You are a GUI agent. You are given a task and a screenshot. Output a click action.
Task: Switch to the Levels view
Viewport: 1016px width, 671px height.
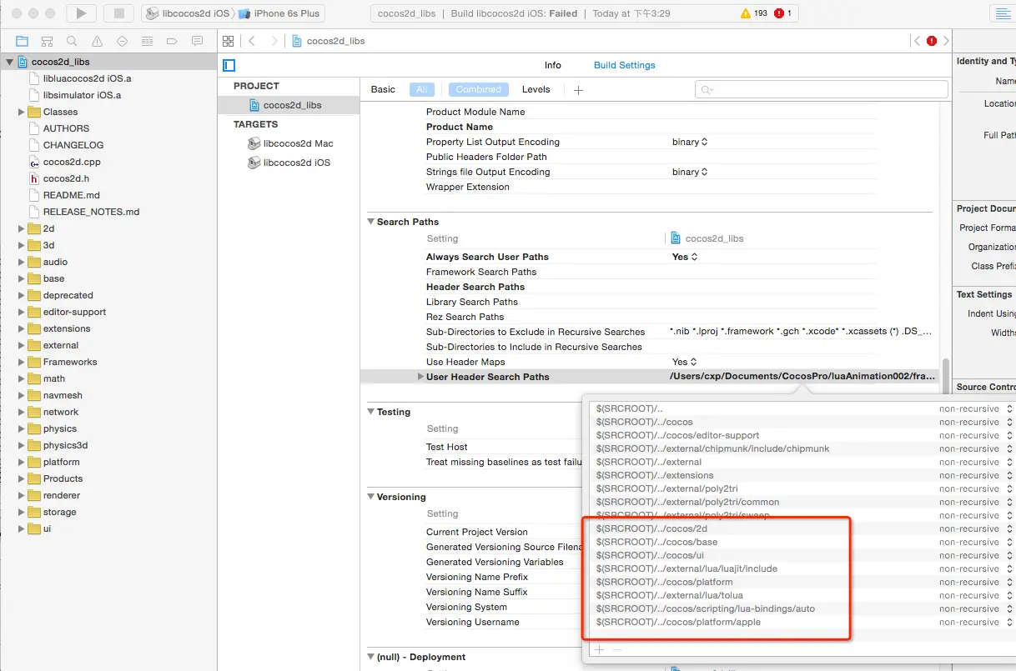[x=536, y=89]
